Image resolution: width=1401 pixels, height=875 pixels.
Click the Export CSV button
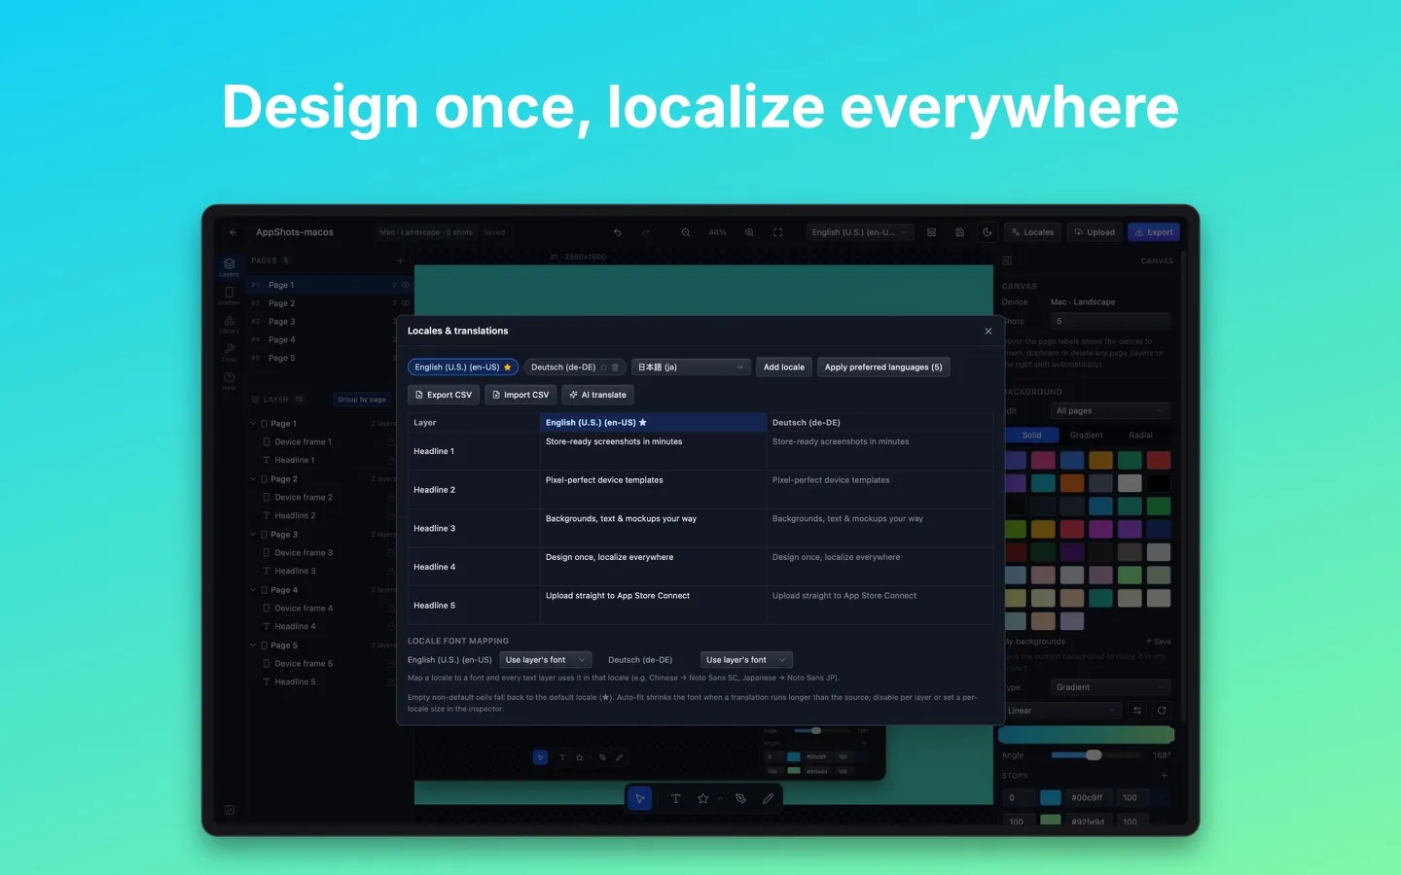444,395
